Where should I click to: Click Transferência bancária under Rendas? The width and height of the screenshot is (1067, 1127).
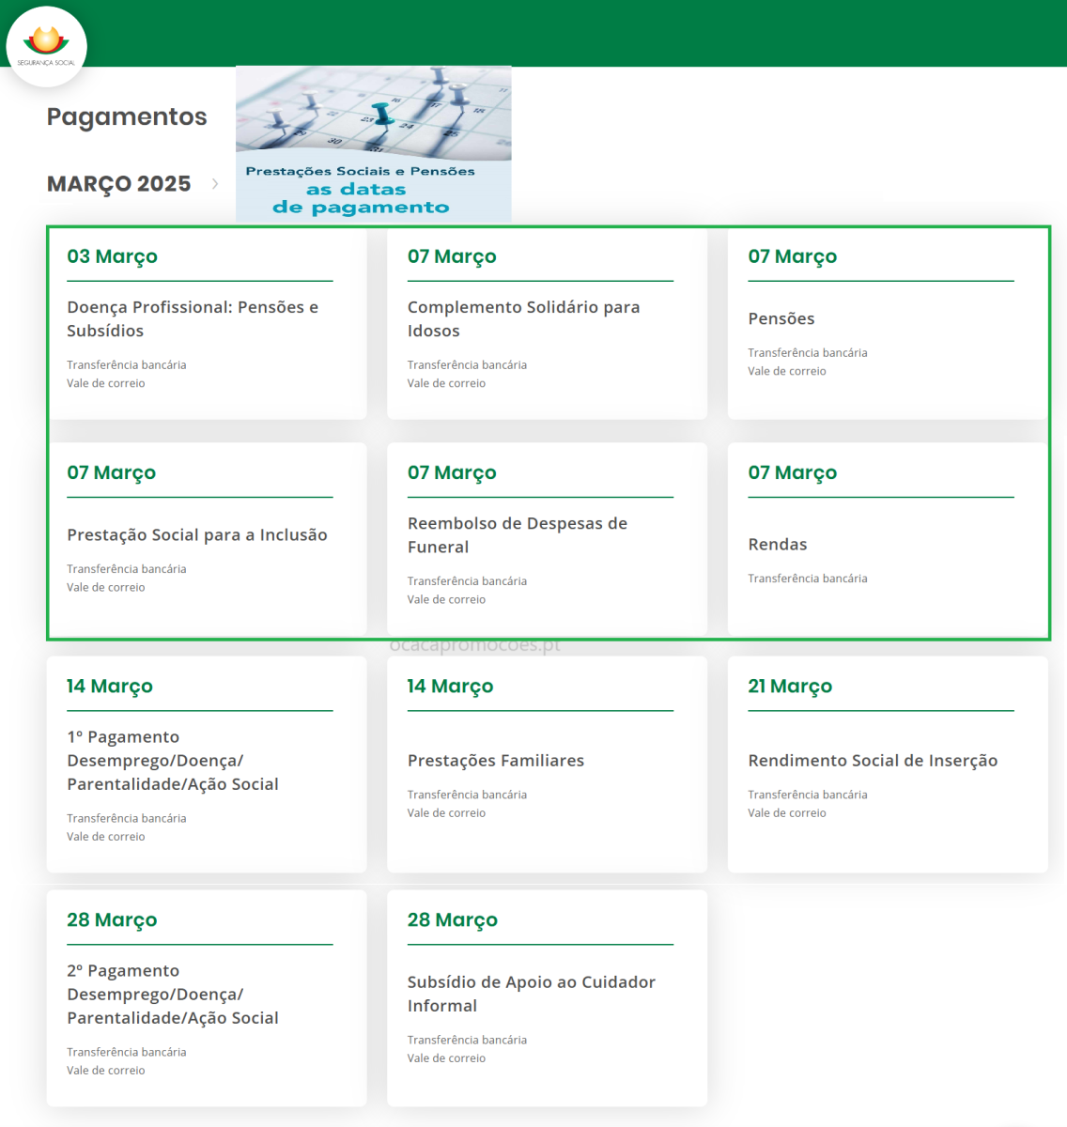pyautogui.click(x=808, y=579)
